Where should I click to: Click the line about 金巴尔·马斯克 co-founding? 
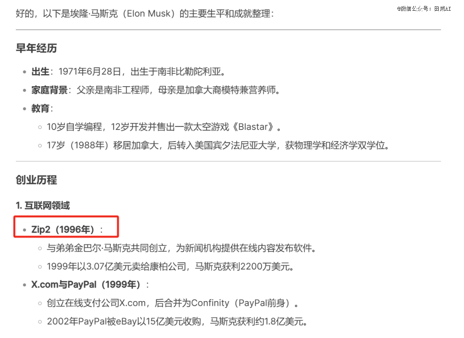pyautogui.click(x=181, y=248)
